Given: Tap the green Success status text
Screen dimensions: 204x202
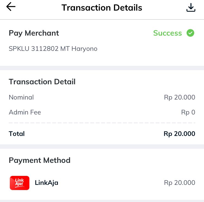Looking at the screenshot, I should click(x=167, y=33).
